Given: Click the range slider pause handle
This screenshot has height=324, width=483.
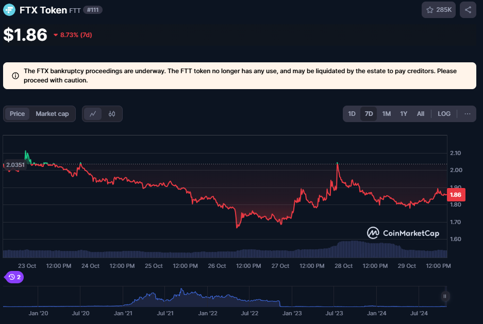Looking at the screenshot, I should (x=445, y=296).
